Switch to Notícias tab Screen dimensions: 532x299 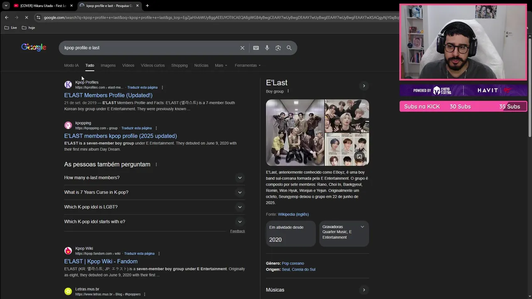coord(201,66)
